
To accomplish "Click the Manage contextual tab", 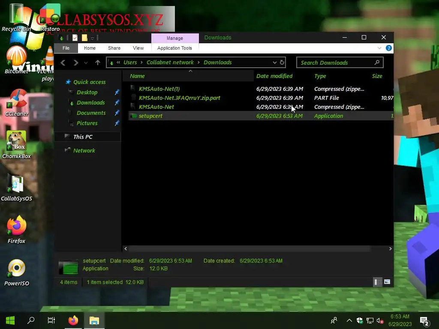I will 175,38.
